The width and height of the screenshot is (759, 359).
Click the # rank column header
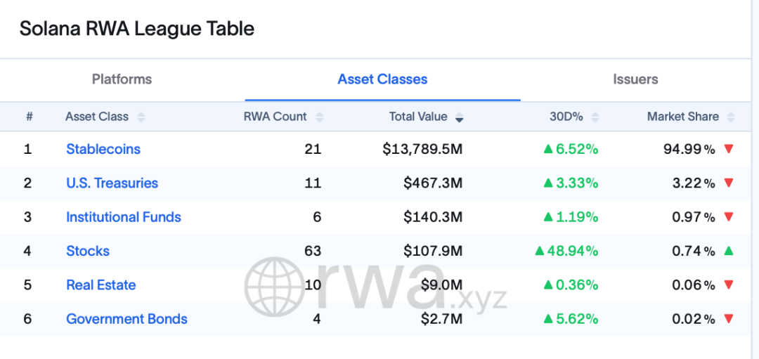pyautogui.click(x=29, y=117)
